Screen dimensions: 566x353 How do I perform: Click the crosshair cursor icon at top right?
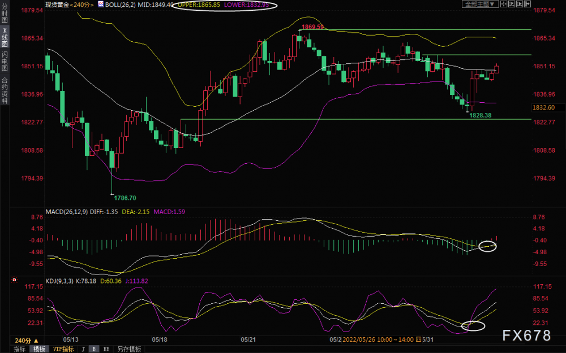[x=504, y=4]
